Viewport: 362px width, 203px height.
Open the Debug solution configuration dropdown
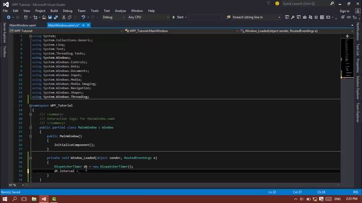tap(113, 17)
